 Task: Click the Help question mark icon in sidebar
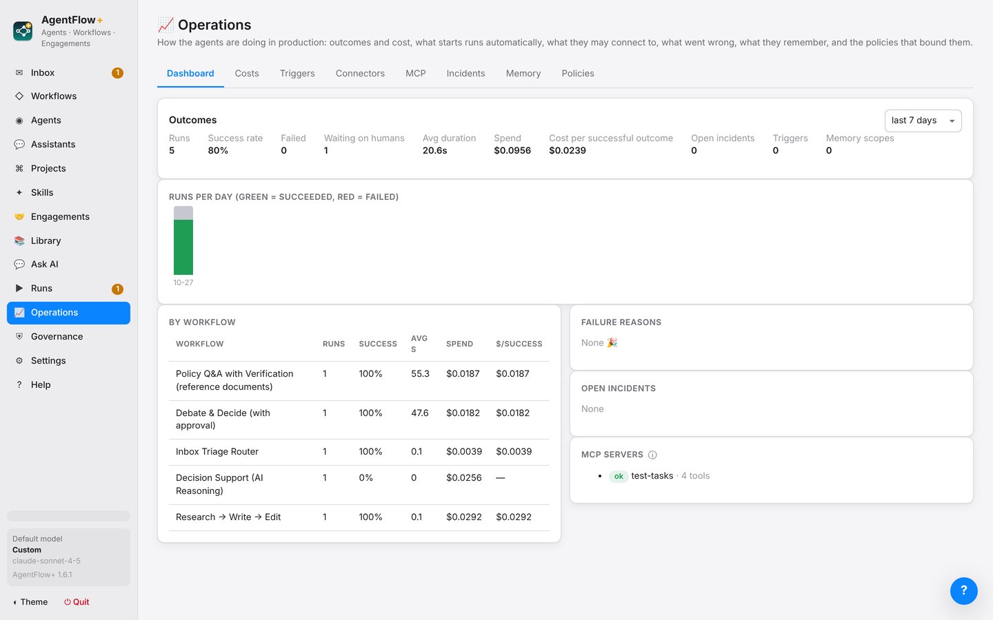(x=19, y=385)
